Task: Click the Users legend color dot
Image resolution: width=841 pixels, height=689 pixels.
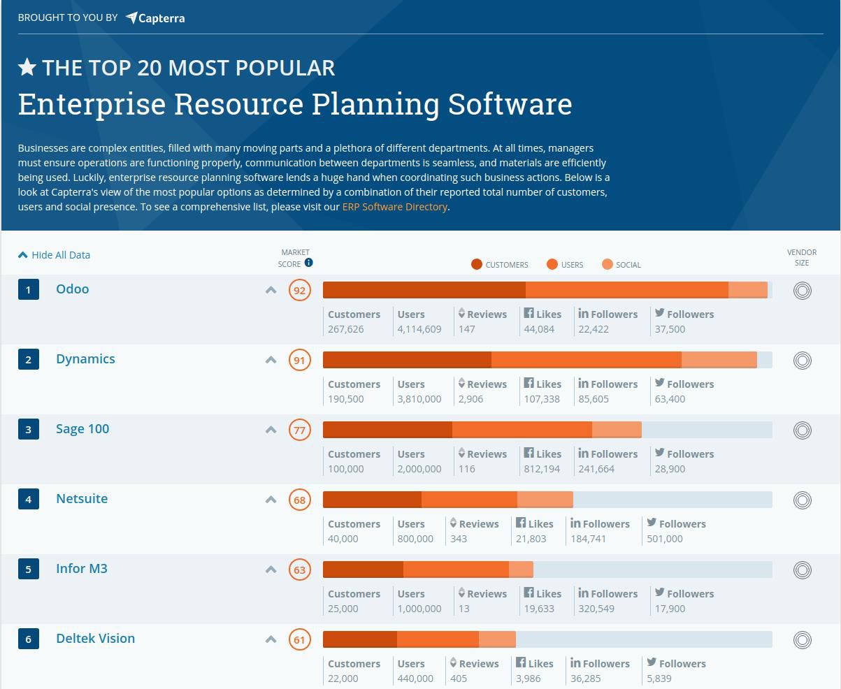Action: (x=552, y=264)
